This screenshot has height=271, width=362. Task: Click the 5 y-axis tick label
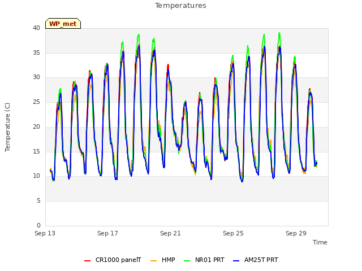point(38,201)
